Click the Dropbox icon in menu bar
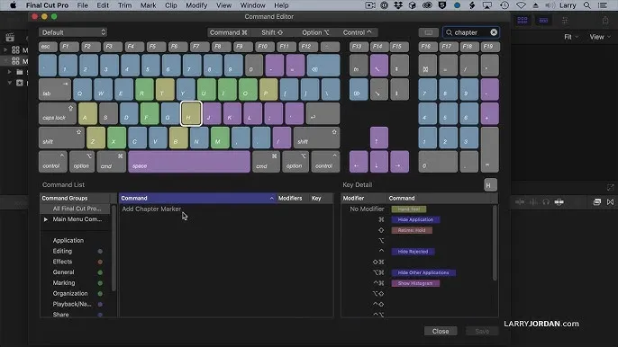This screenshot has height=347, width=618. (398, 5)
